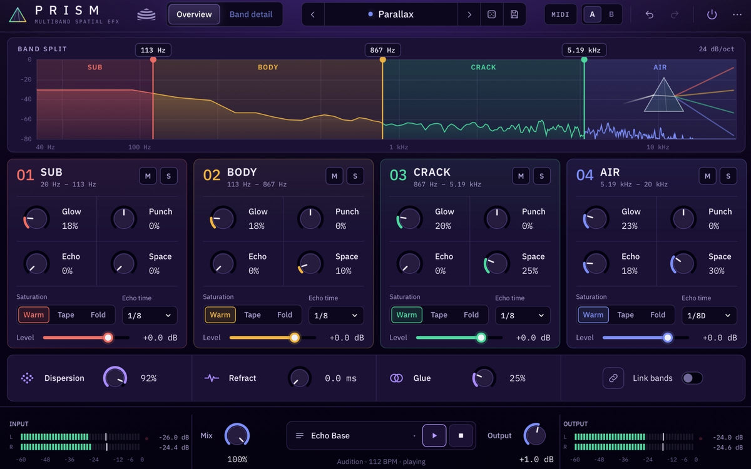Click the Mix knob
This screenshot has width=751, height=469.
tap(237, 435)
